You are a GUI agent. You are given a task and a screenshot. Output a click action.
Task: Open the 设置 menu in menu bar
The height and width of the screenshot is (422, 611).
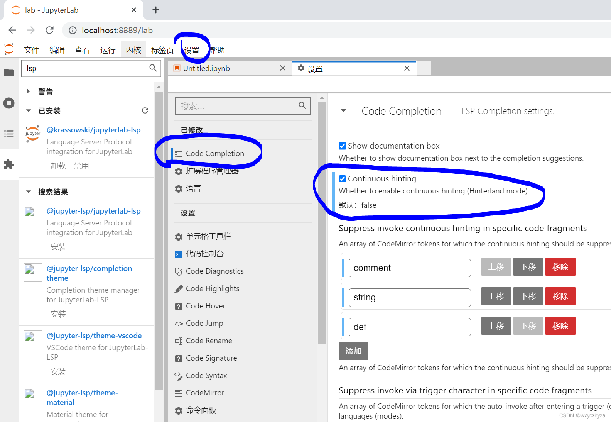coord(192,50)
